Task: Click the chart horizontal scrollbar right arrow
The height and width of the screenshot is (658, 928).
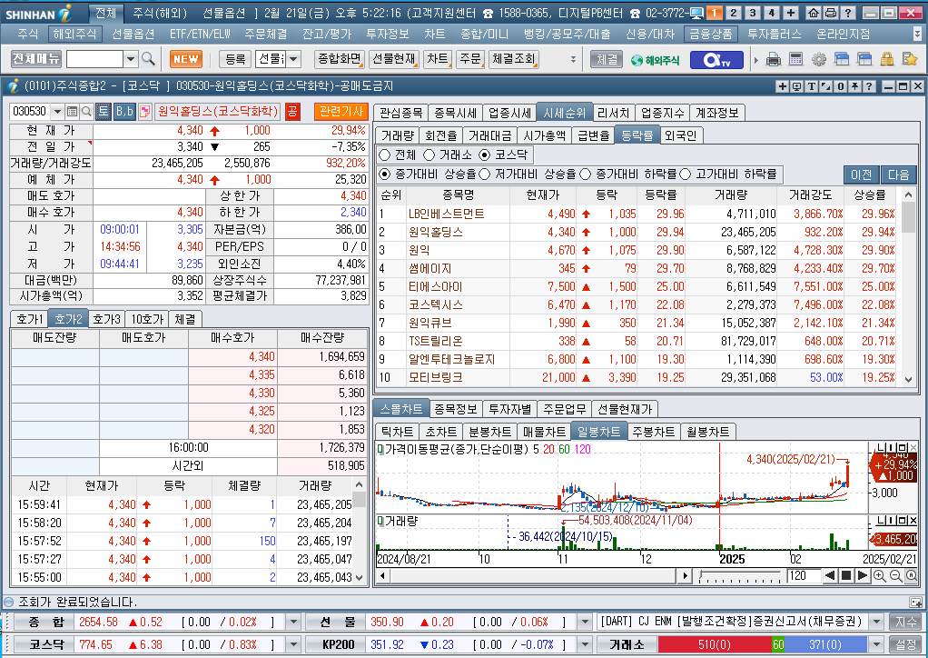Action: [x=685, y=575]
